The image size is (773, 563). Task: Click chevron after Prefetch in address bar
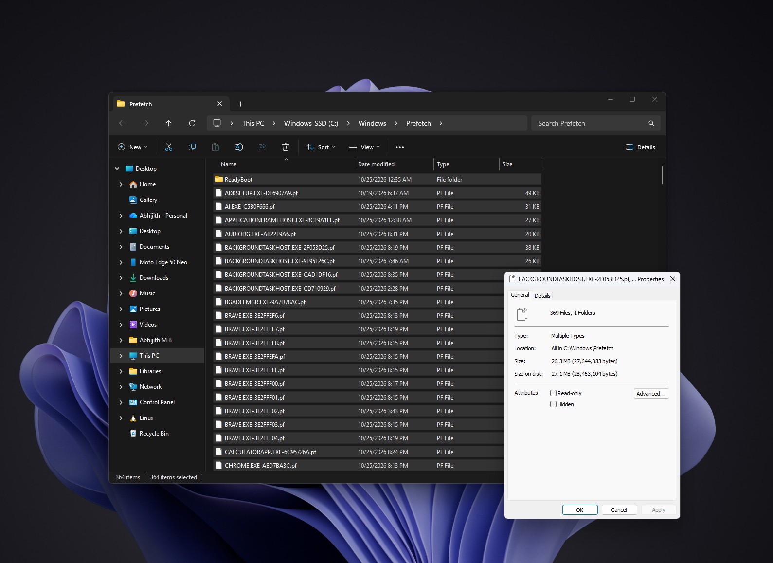[x=441, y=123]
